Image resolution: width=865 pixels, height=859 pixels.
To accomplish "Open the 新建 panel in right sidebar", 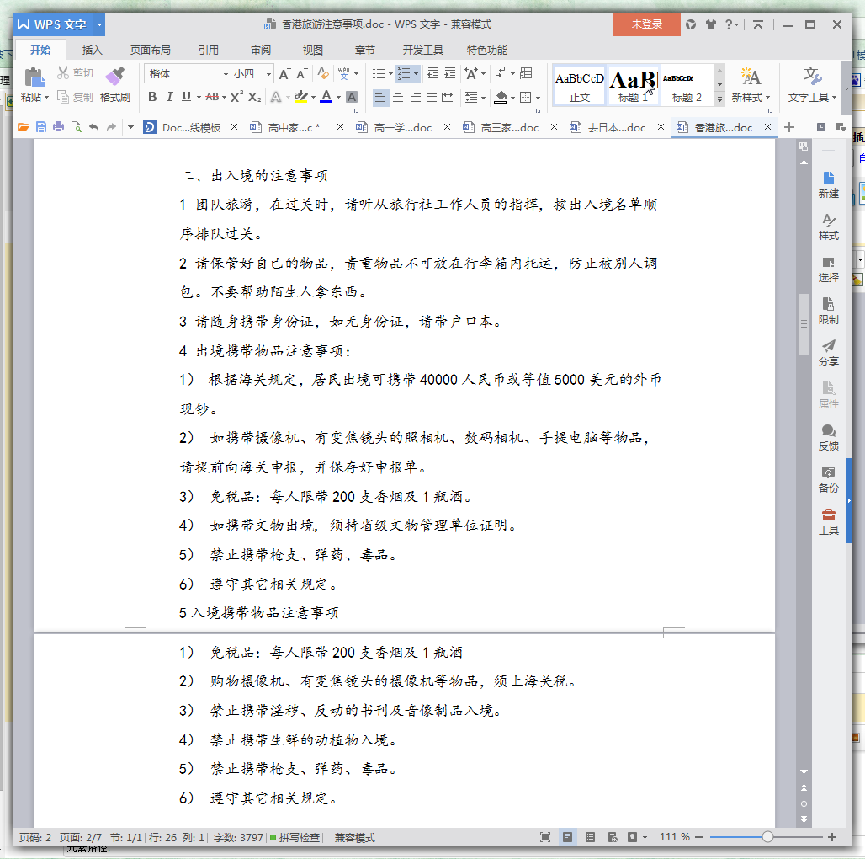I will [x=828, y=184].
